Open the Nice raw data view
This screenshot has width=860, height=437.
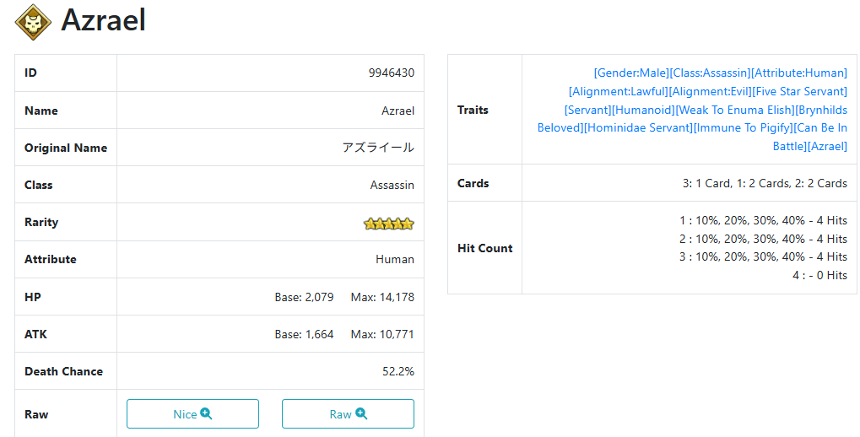click(192, 414)
